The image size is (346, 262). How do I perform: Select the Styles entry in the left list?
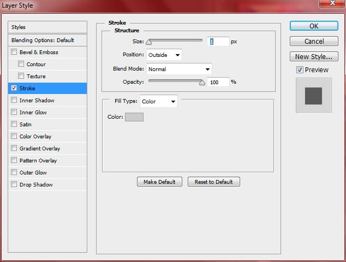tap(47, 27)
